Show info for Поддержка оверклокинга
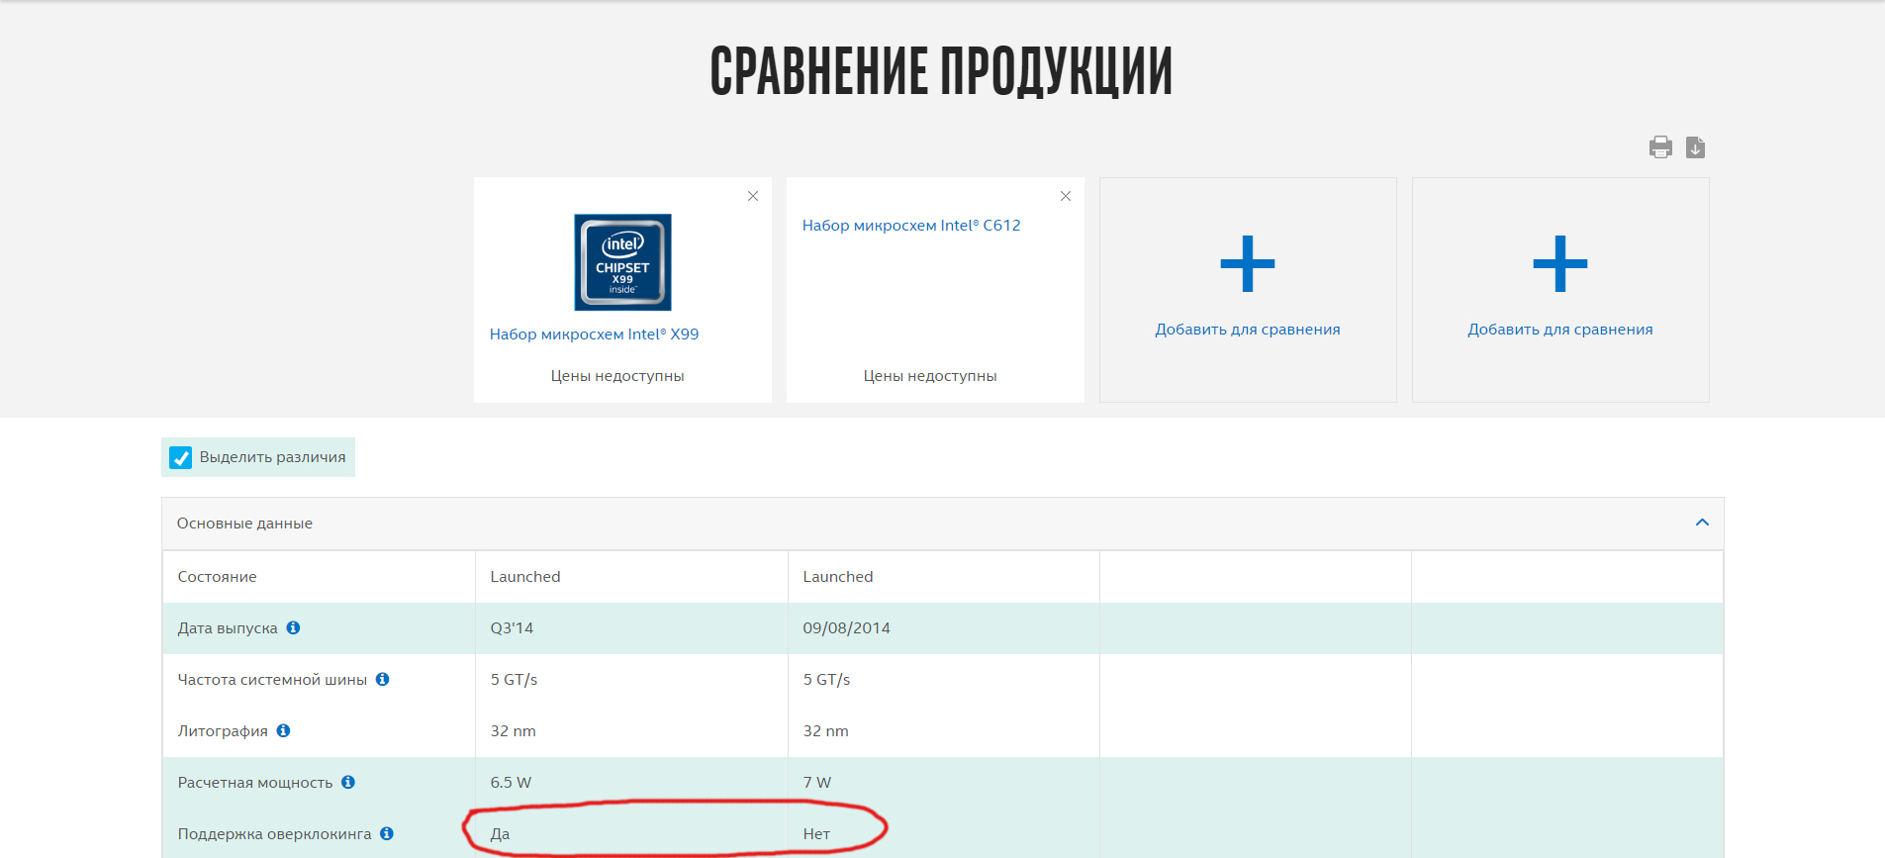This screenshot has width=1885, height=858. tap(387, 833)
